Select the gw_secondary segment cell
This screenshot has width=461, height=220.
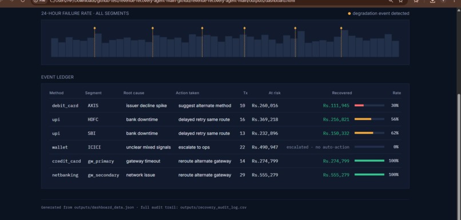(104, 175)
